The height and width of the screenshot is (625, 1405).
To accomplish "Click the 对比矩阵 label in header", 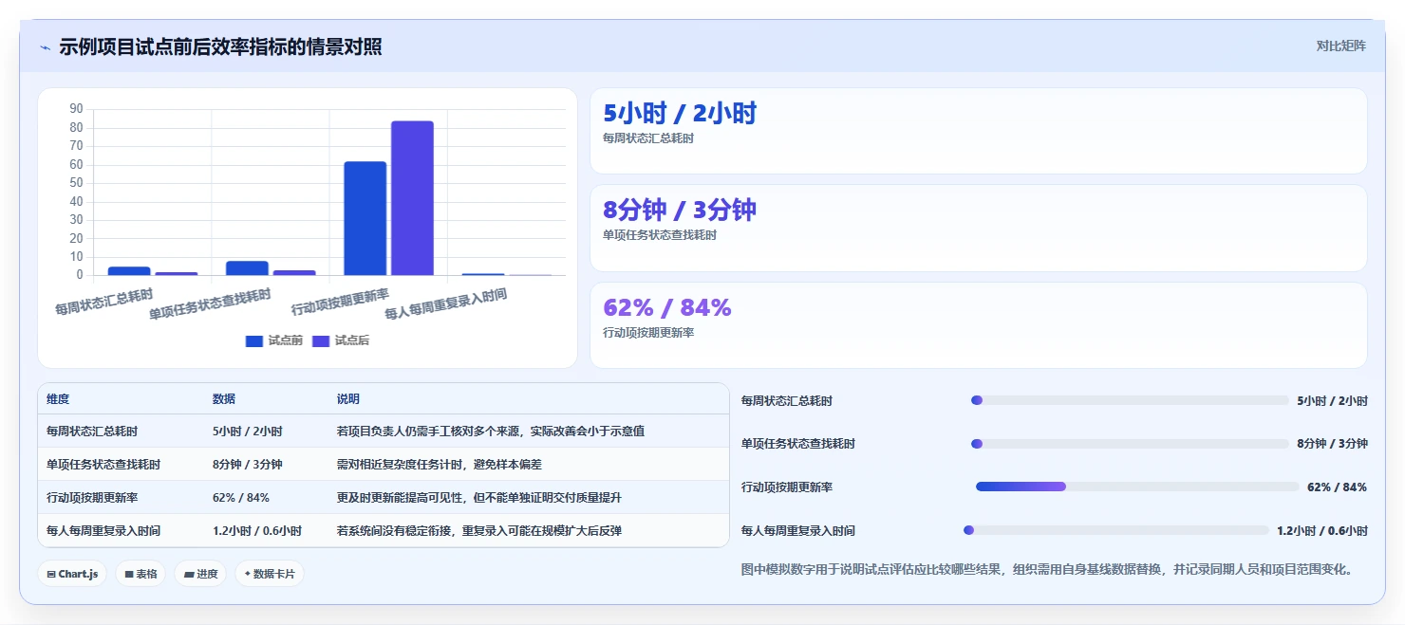I will tap(1340, 46).
